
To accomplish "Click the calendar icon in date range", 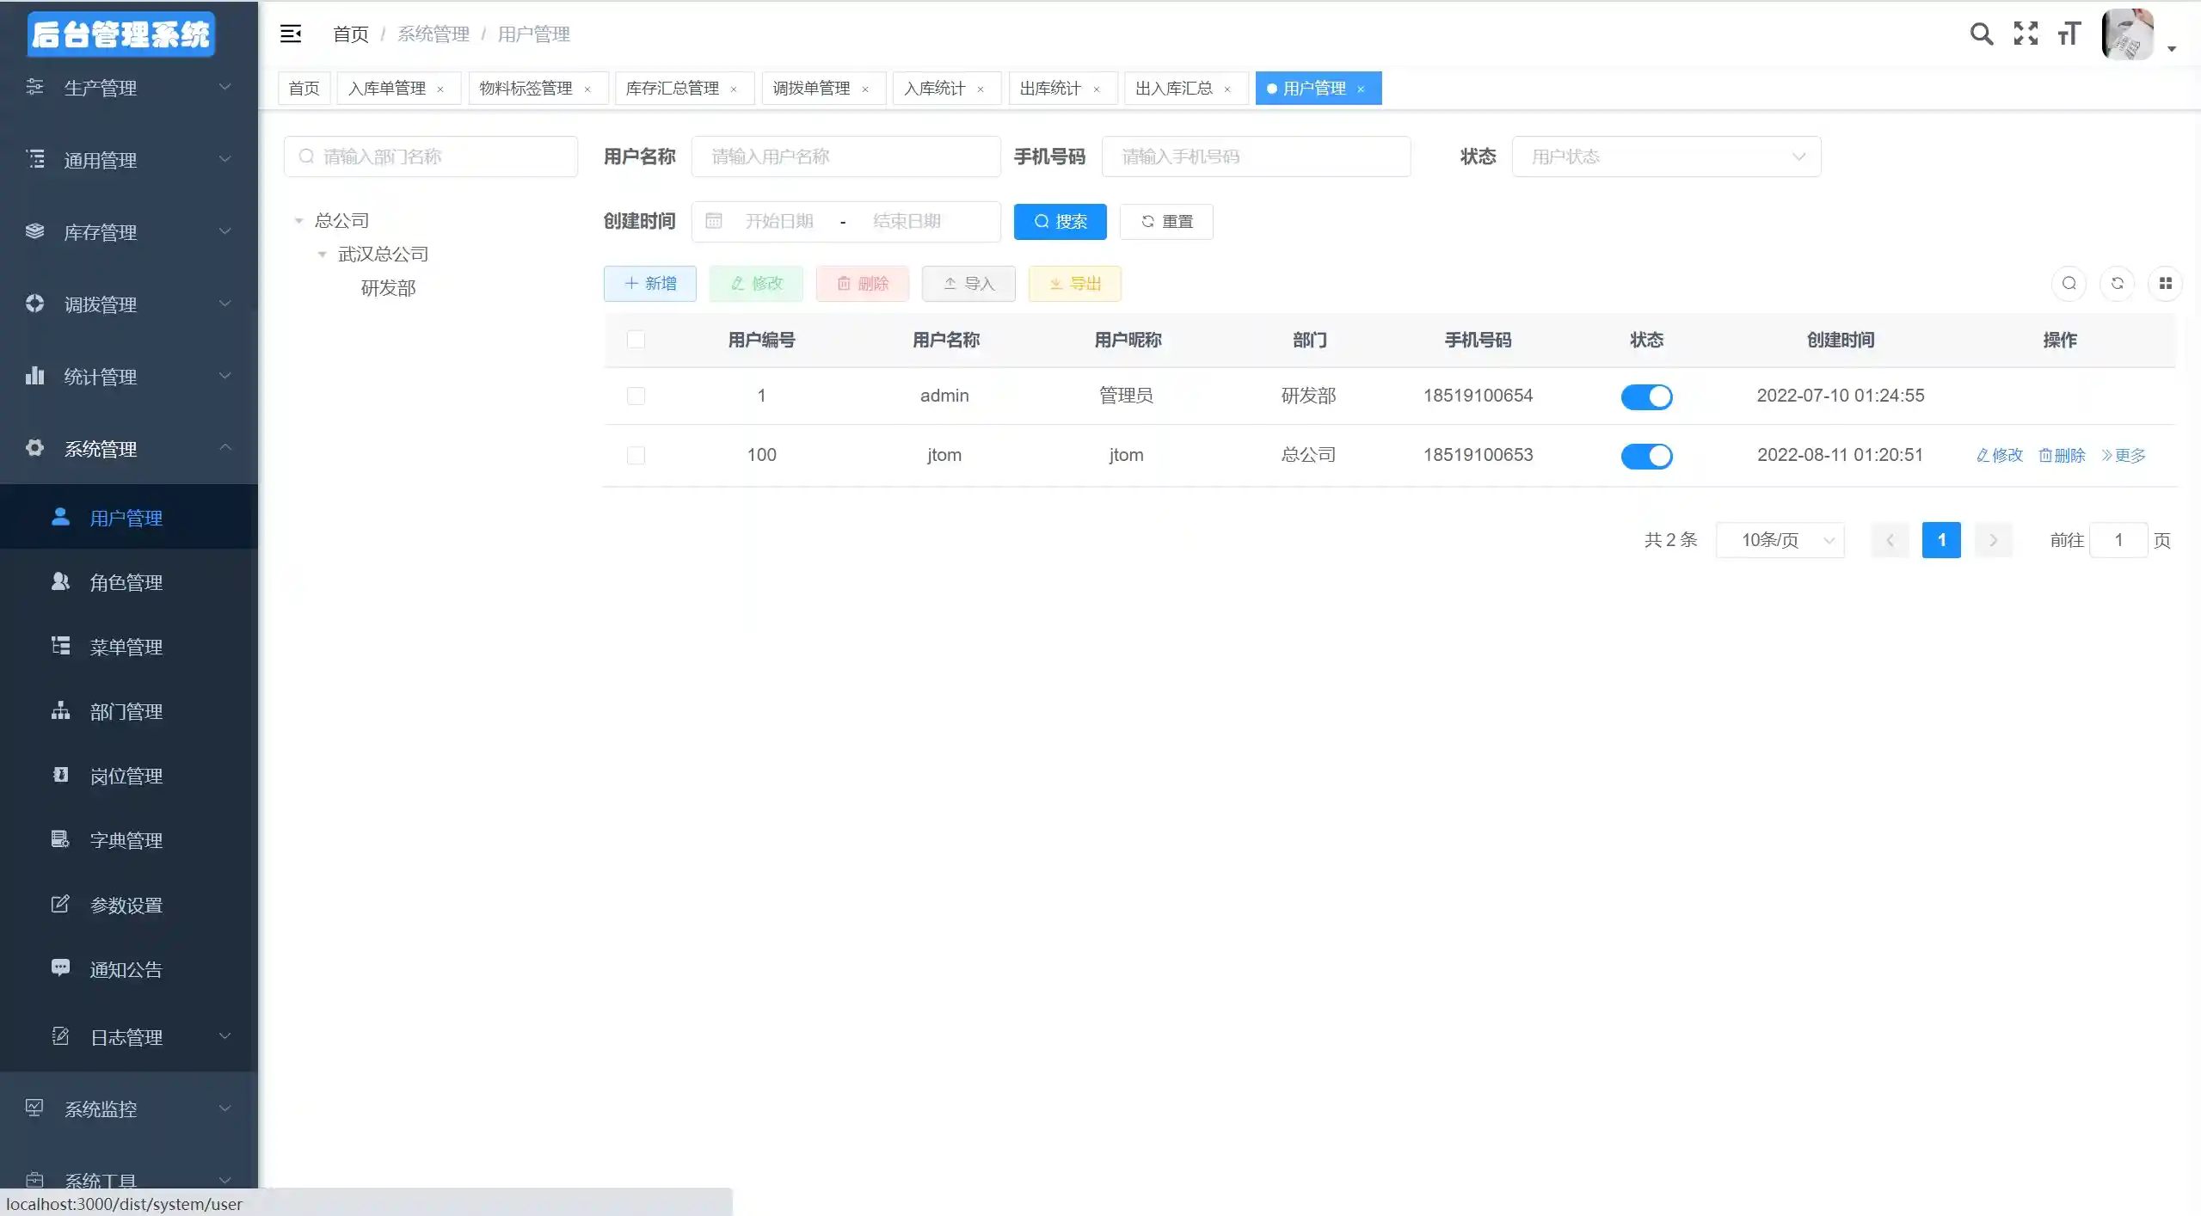I will (x=713, y=221).
